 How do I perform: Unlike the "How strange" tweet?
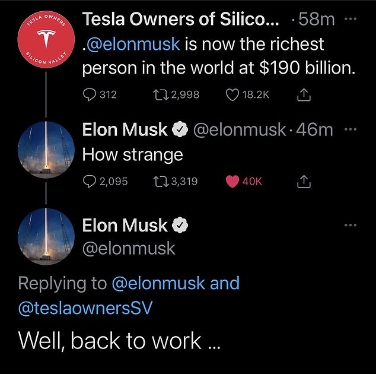coord(232,182)
